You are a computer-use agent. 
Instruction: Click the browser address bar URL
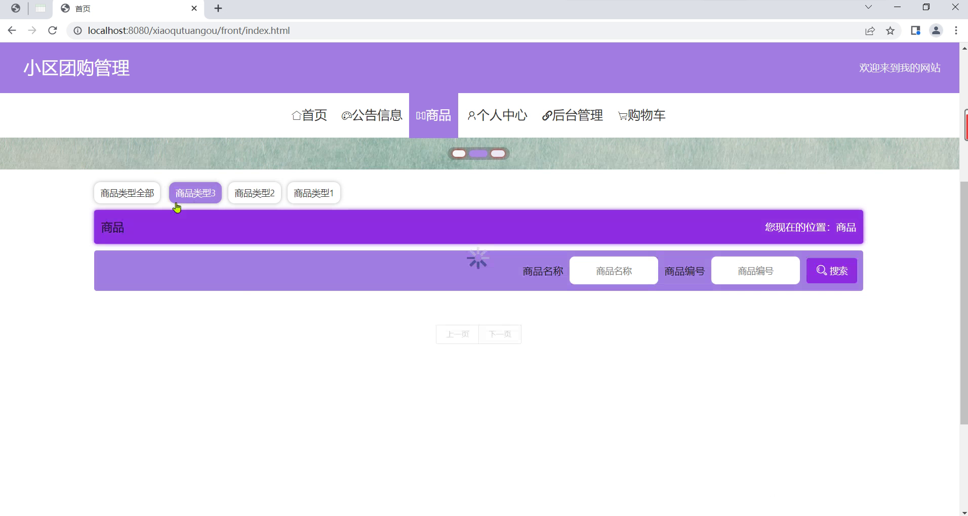(x=189, y=30)
